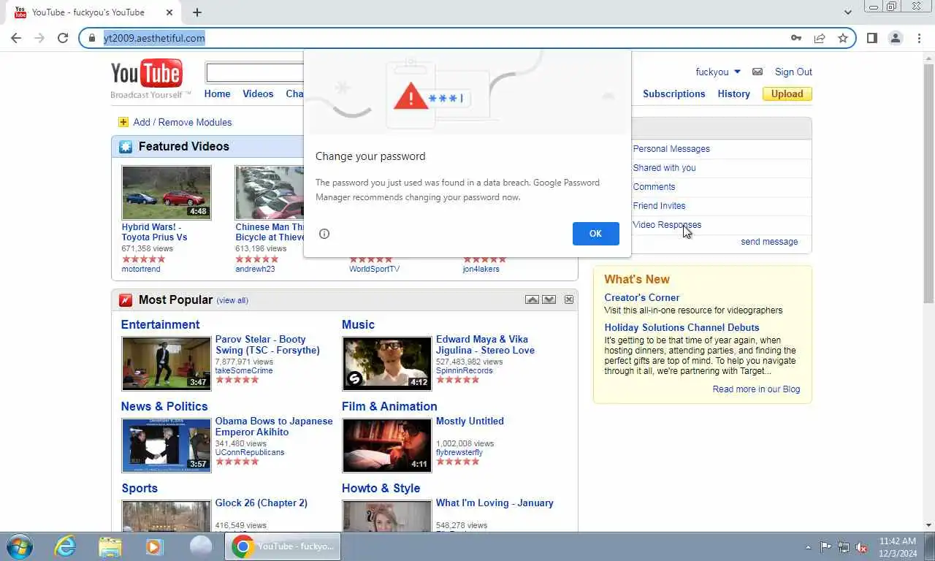Open Subscriptions in the top navigation
935x561 pixels.
[673, 93]
